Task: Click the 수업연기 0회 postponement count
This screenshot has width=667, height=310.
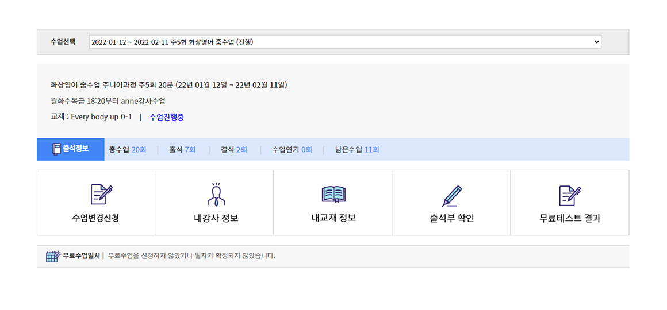Action: point(292,150)
